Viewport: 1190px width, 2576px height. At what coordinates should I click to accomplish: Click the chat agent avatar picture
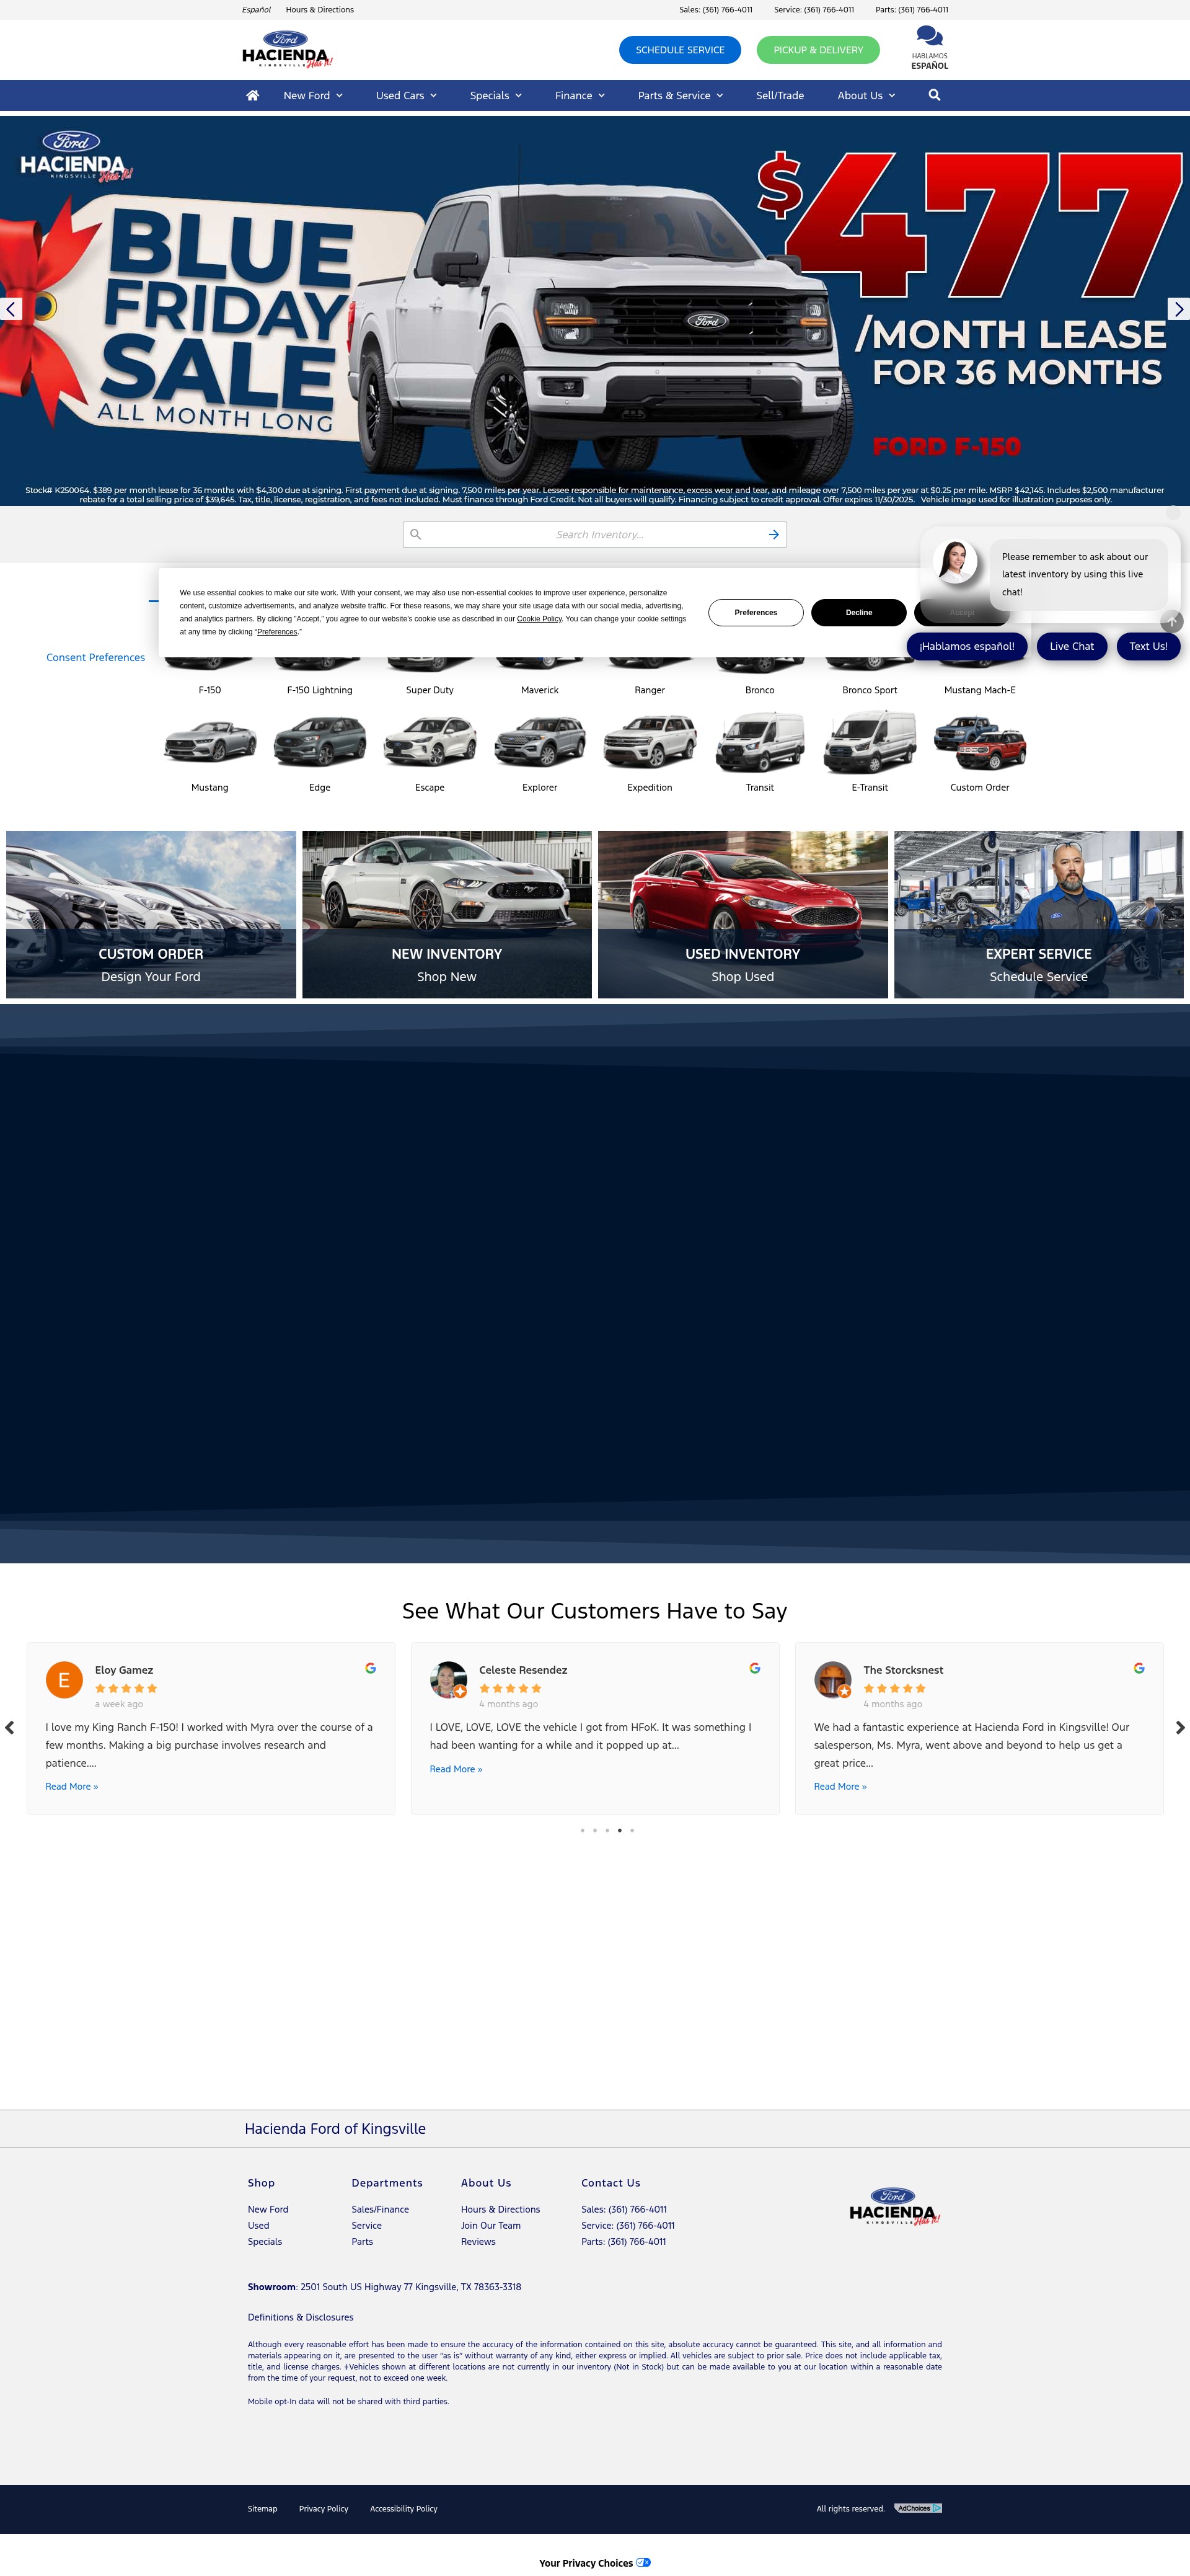point(955,561)
